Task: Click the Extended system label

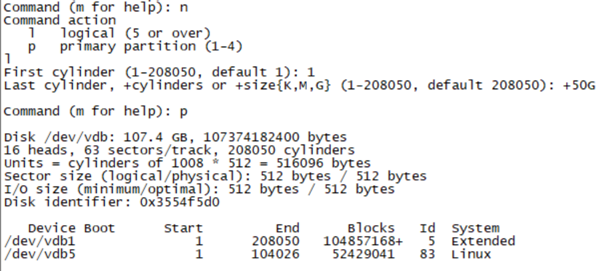Action: [483, 241]
